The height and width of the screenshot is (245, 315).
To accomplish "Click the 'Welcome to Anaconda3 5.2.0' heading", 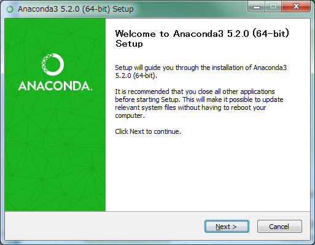I will tap(202, 34).
